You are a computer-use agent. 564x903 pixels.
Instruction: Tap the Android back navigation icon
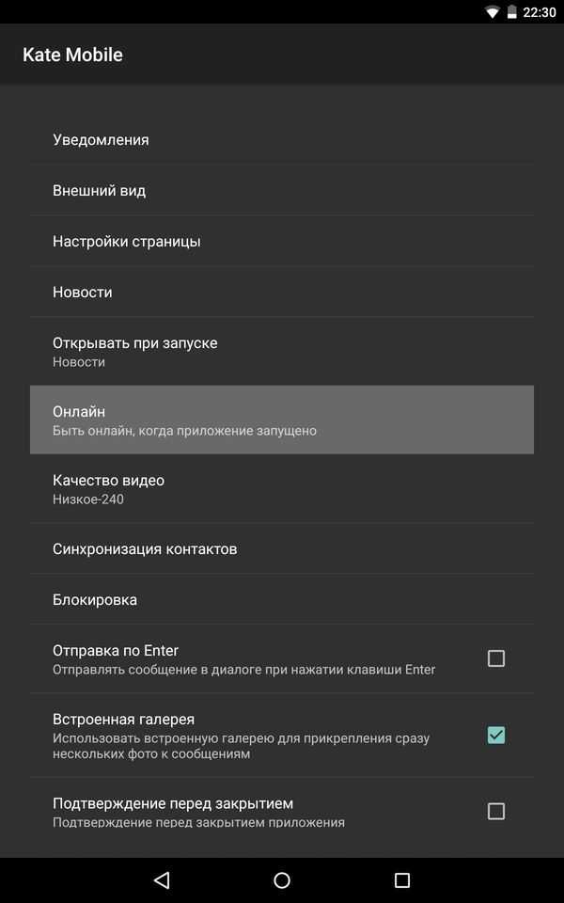click(x=163, y=880)
